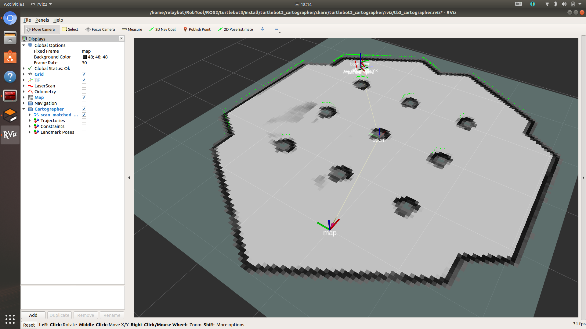The width and height of the screenshot is (586, 329).
Task: Pick the 2D Nav Goal tool
Action: (162, 29)
